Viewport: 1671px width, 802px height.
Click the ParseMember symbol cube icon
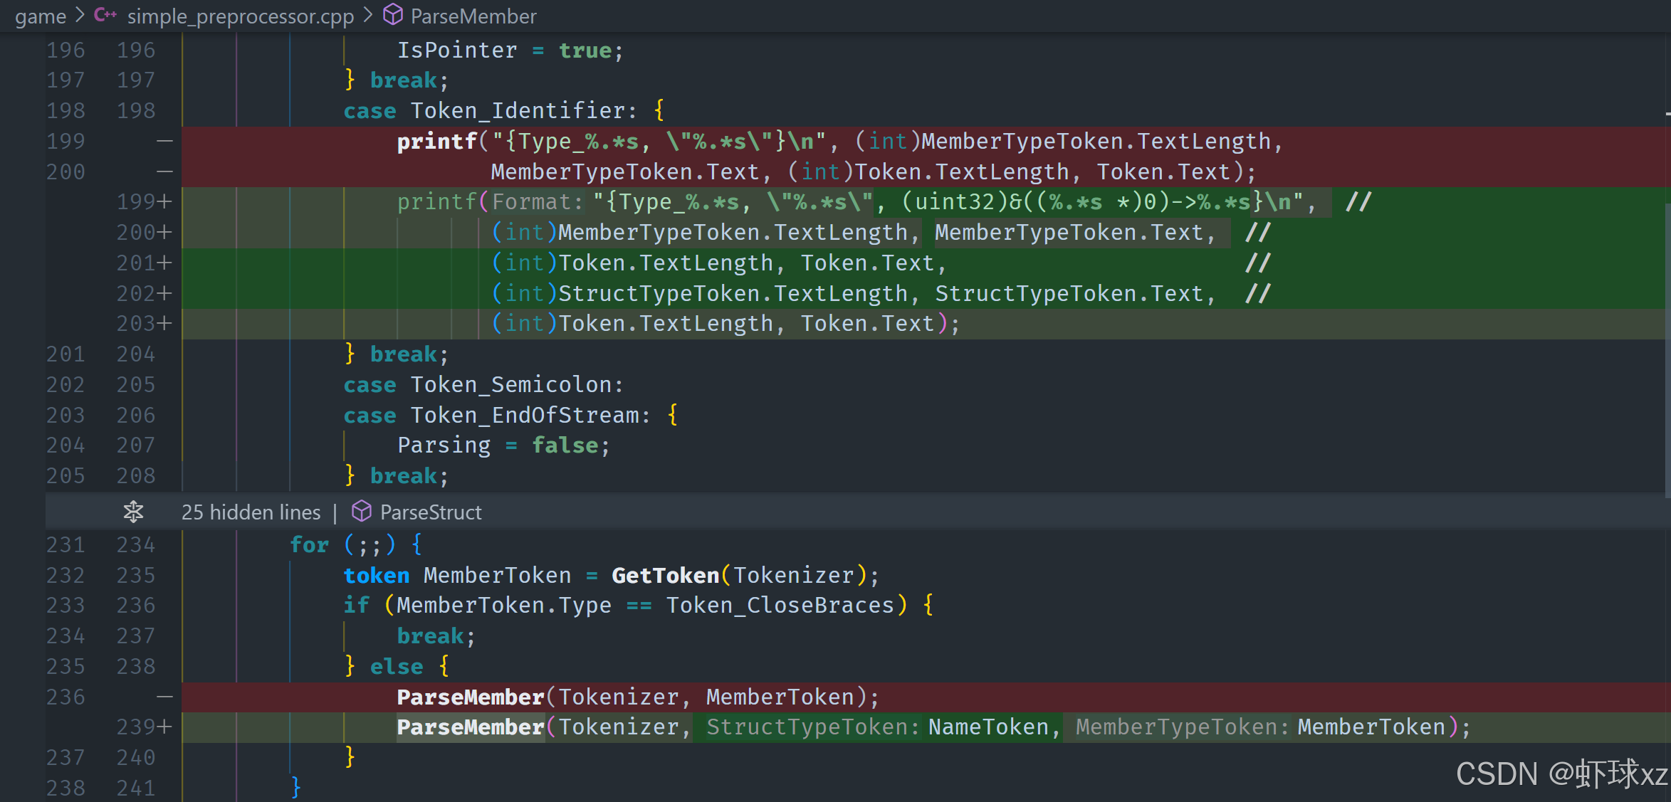(x=393, y=15)
